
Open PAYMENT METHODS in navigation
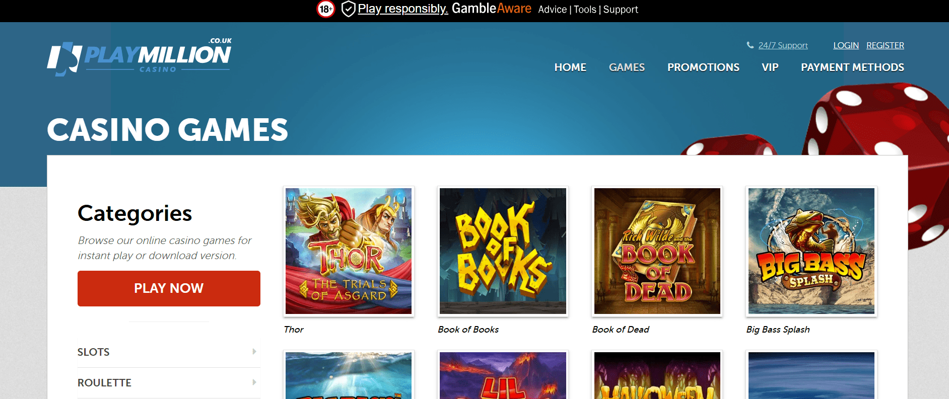coord(852,67)
